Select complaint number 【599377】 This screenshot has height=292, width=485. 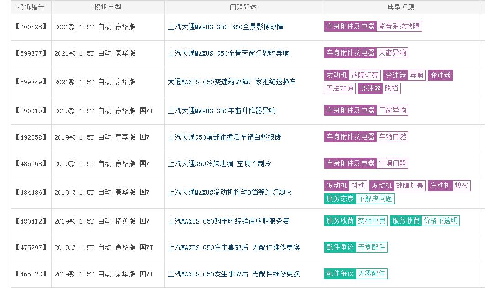(31, 53)
